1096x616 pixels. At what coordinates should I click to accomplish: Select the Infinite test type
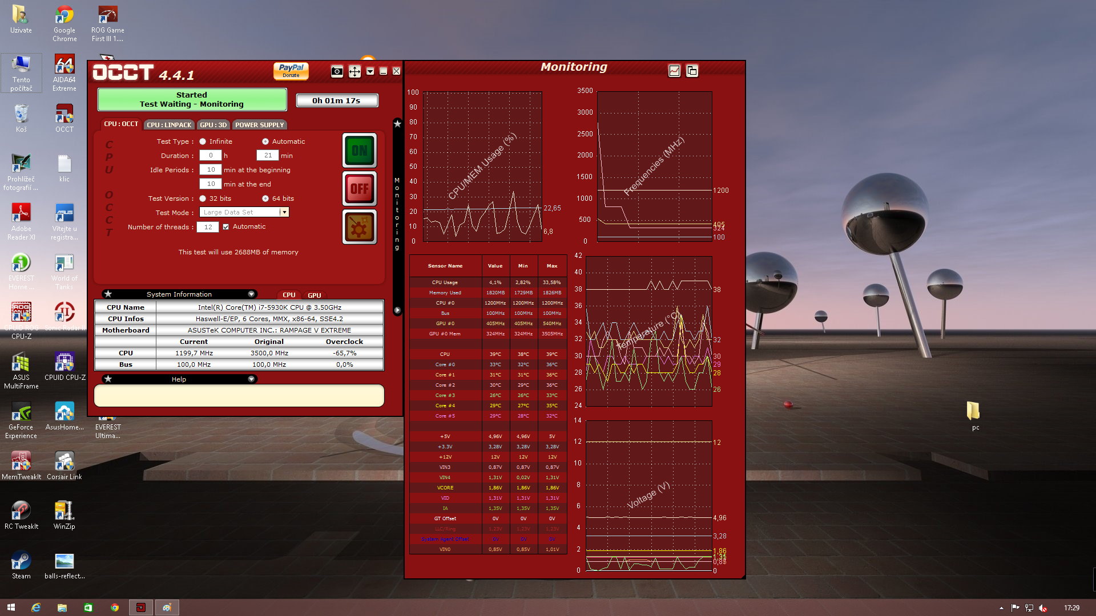pos(203,141)
